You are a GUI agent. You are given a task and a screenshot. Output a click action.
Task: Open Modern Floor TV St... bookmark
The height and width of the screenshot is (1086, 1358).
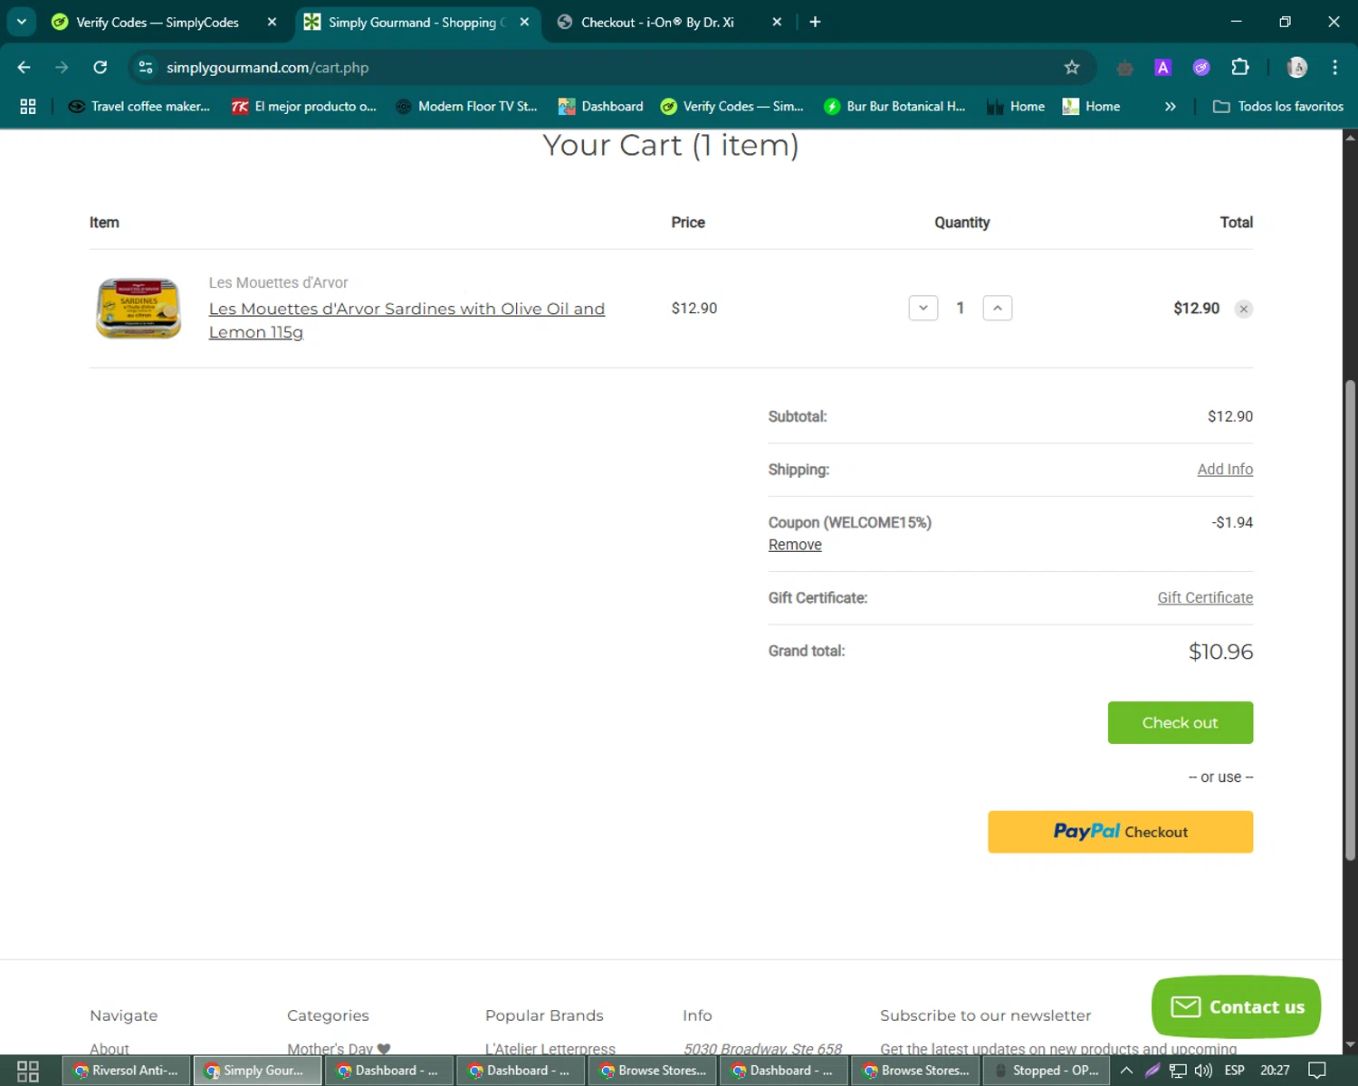pos(467,107)
